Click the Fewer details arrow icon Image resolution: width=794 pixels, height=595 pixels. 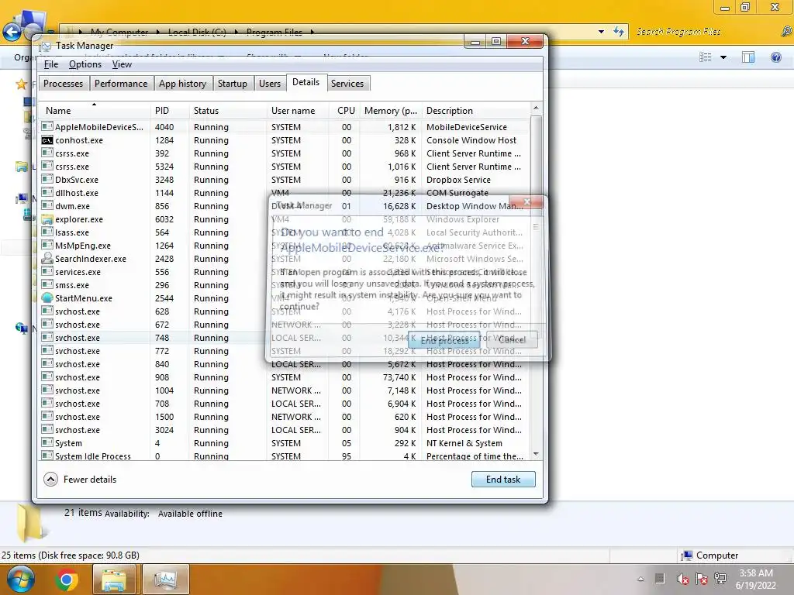click(x=50, y=479)
